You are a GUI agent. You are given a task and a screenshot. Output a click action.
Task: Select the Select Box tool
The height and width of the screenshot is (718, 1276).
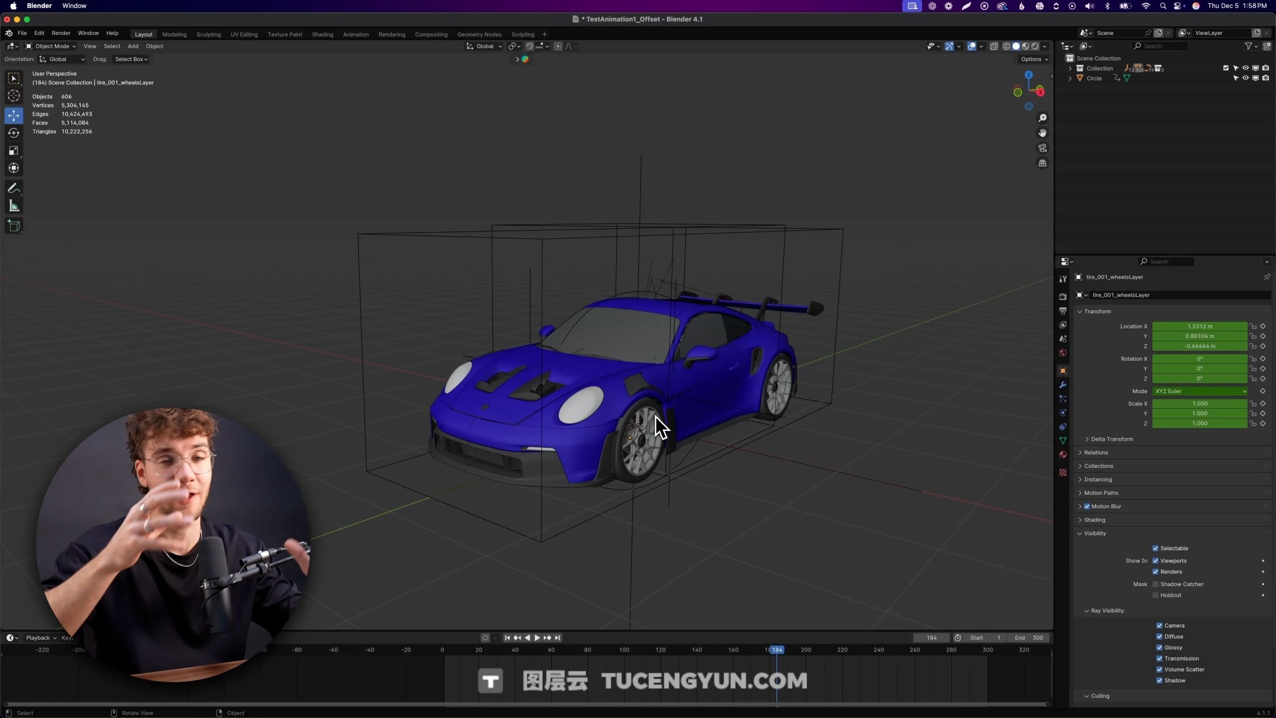(14, 78)
